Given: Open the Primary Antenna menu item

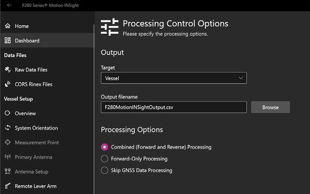Looking at the screenshot, I should (34, 157).
